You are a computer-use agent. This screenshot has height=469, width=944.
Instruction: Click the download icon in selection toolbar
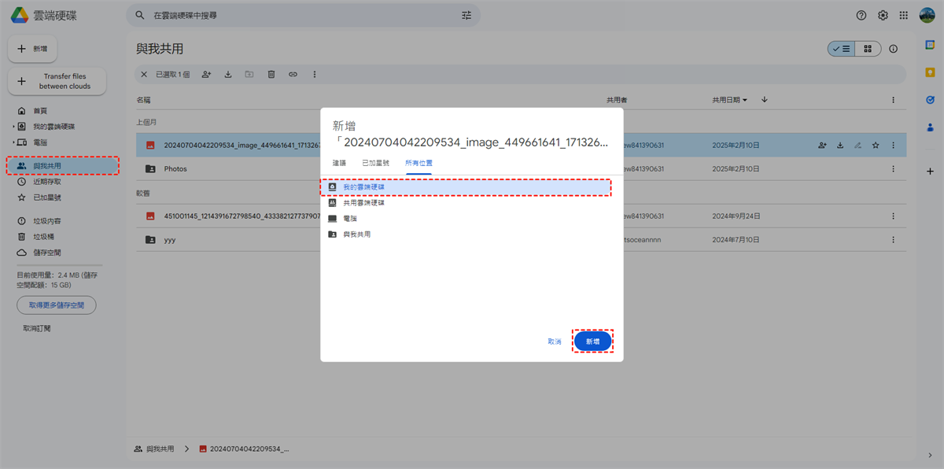[228, 74]
